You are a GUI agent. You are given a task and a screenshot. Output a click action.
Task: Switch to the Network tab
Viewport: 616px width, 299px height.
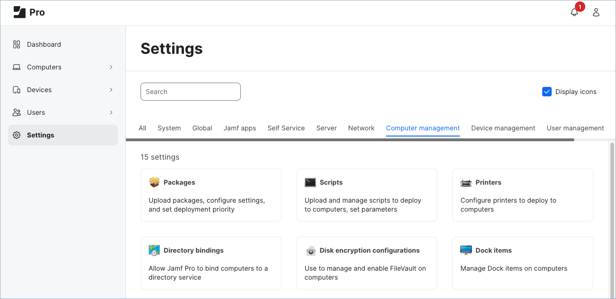361,128
